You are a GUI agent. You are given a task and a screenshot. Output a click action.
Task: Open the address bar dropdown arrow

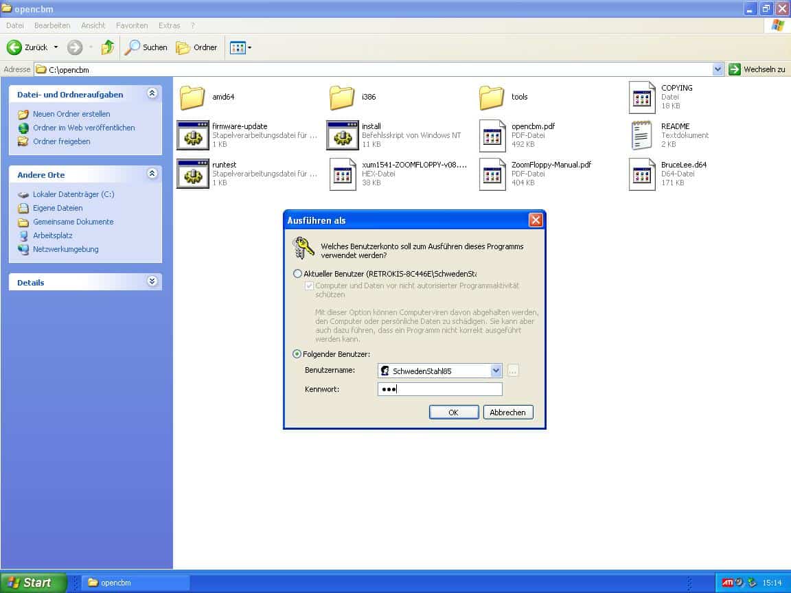(x=718, y=69)
